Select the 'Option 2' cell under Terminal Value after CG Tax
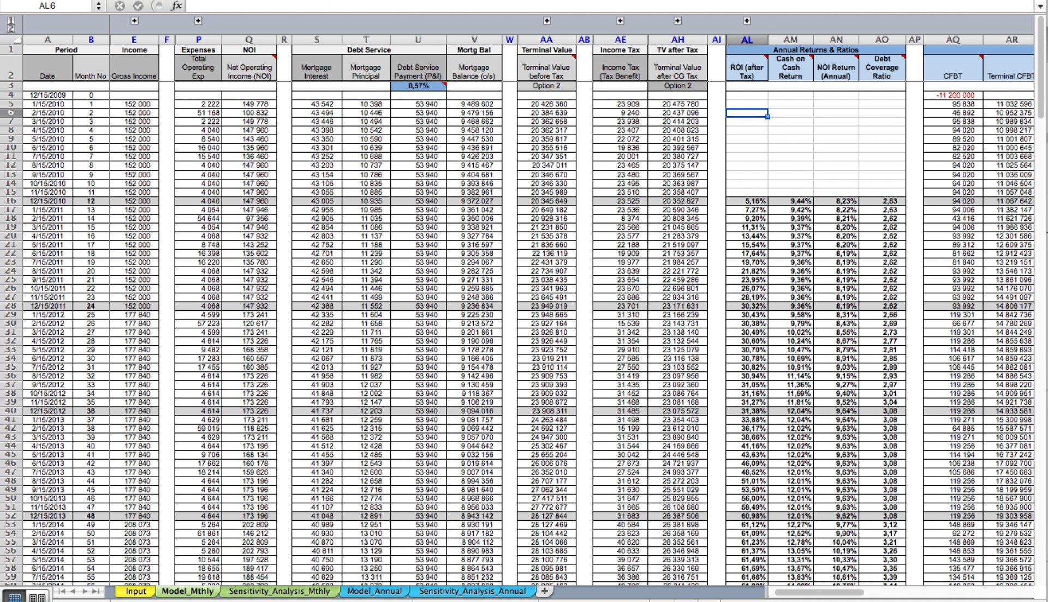The width and height of the screenshot is (1048, 602). 677,86
